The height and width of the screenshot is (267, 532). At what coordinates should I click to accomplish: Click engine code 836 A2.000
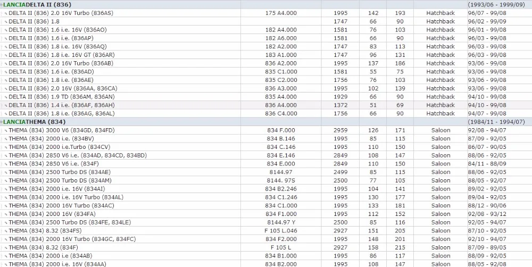click(281, 63)
